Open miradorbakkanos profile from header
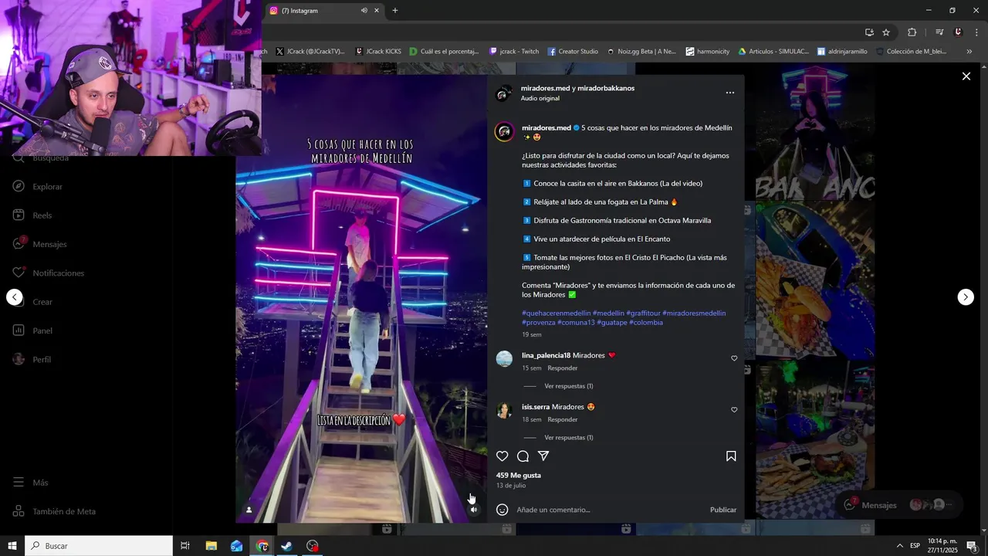Screen dimensions: 988x556 pyautogui.click(x=606, y=89)
